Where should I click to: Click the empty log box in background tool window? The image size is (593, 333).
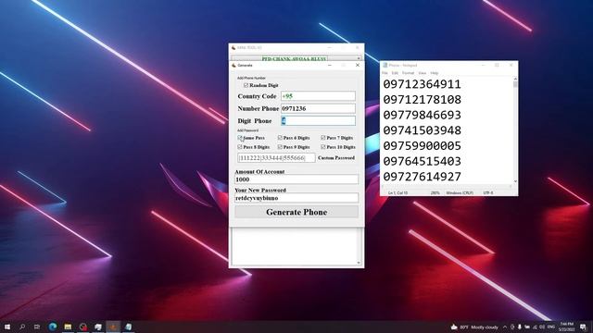pos(295,246)
